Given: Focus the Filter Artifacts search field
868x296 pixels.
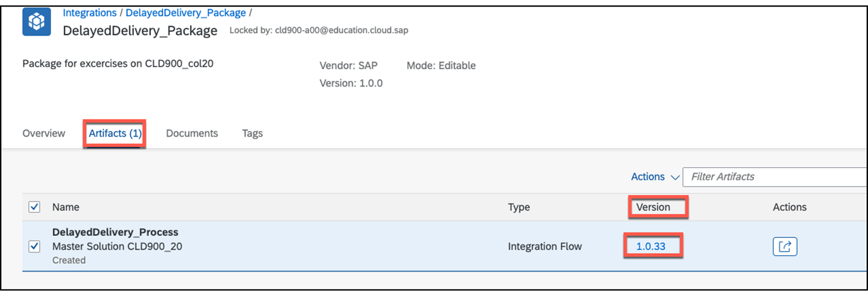Looking at the screenshot, I should (775, 177).
